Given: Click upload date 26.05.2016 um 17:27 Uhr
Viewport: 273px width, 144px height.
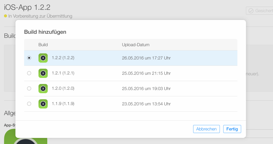Looking at the screenshot, I should [146, 58].
